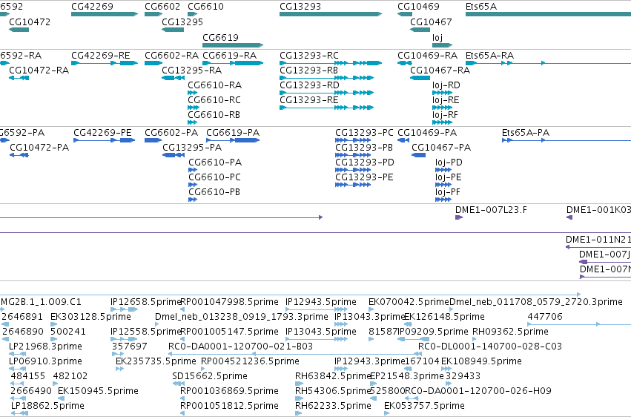The image size is (631, 417).
Task: Select transcript CG6619-RA
Action: click(x=233, y=63)
